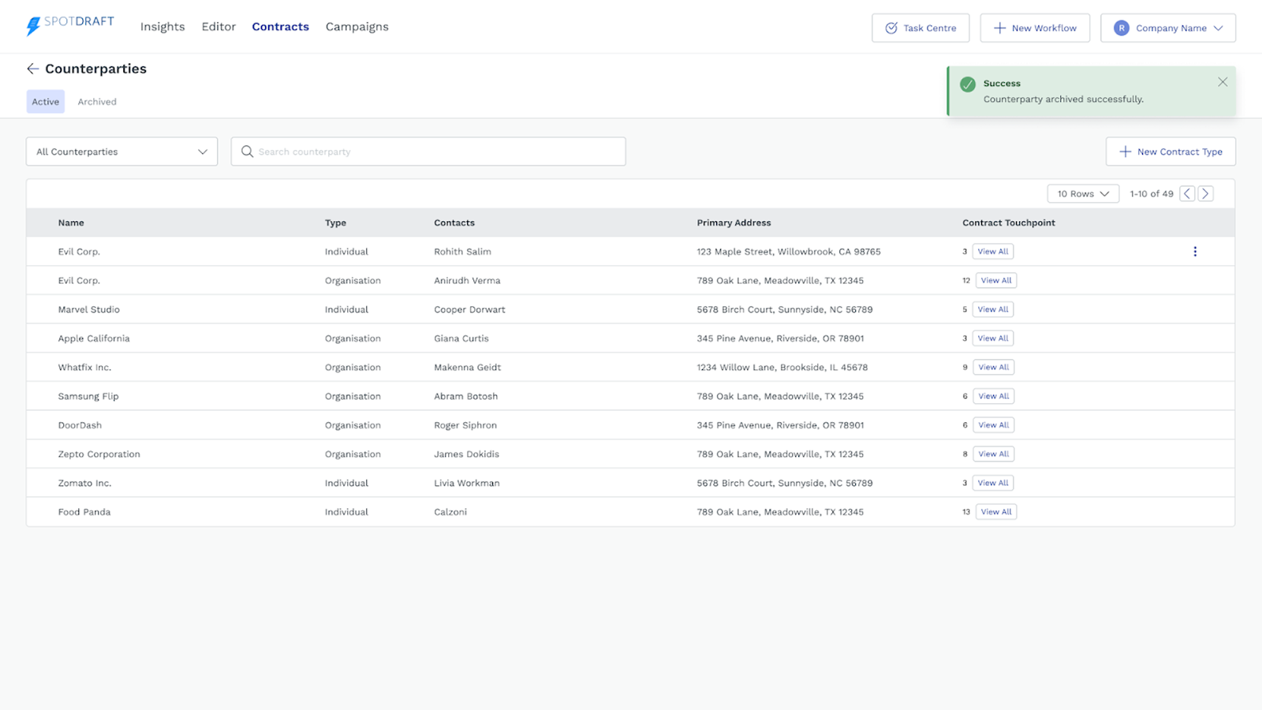
Task: Click contact Giana Curtis
Action: point(461,338)
